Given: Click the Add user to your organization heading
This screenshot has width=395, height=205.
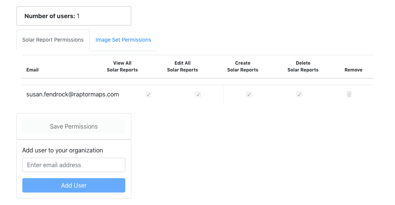Looking at the screenshot, I should 62,150.
